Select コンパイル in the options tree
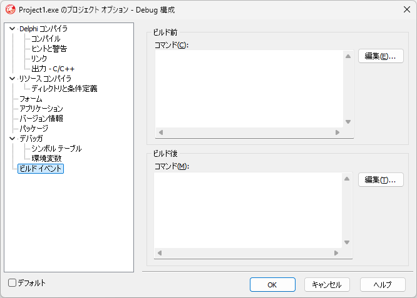Screen dimensions: 417x298 [x=46, y=39]
